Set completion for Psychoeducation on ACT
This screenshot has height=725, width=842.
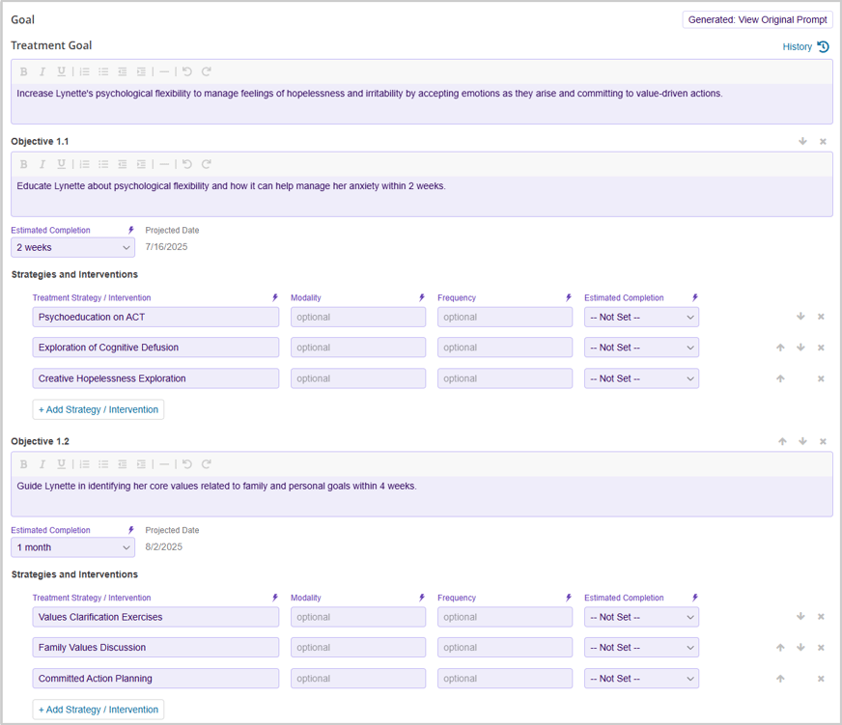pos(642,318)
